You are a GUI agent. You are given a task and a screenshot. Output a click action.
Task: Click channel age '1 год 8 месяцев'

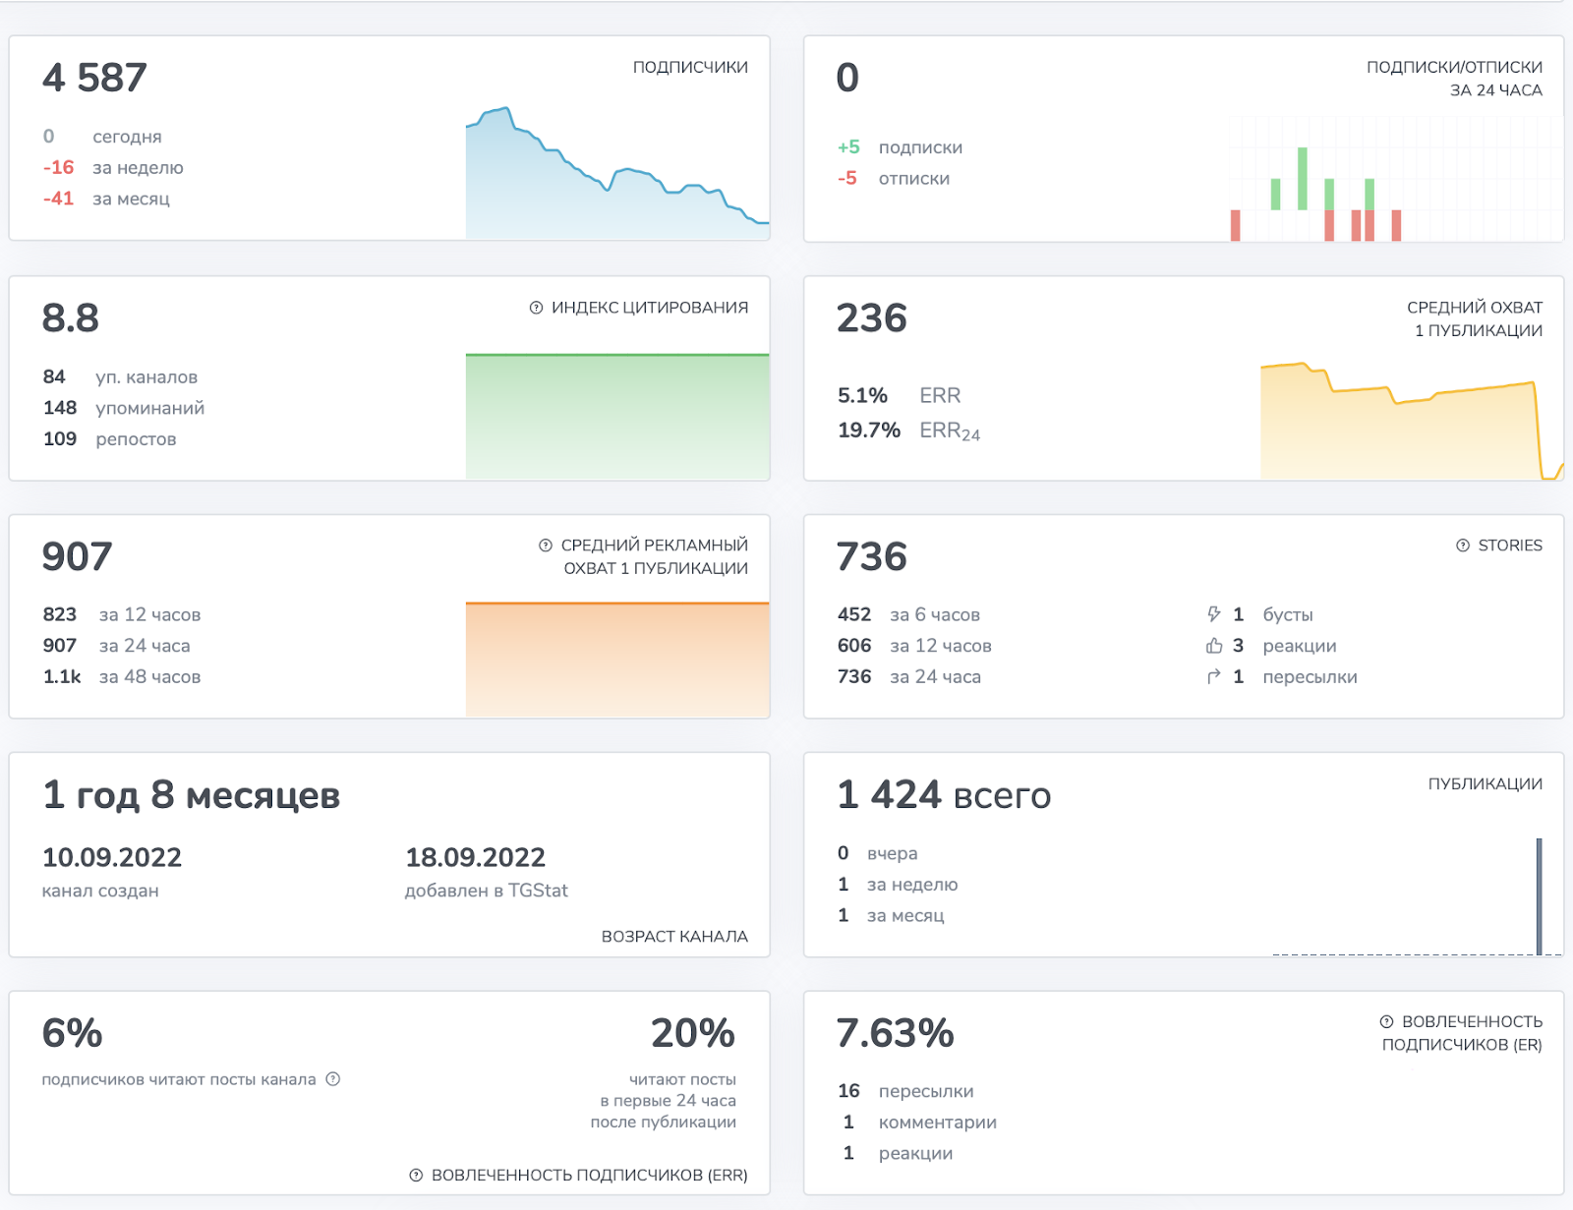click(x=191, y=795)
